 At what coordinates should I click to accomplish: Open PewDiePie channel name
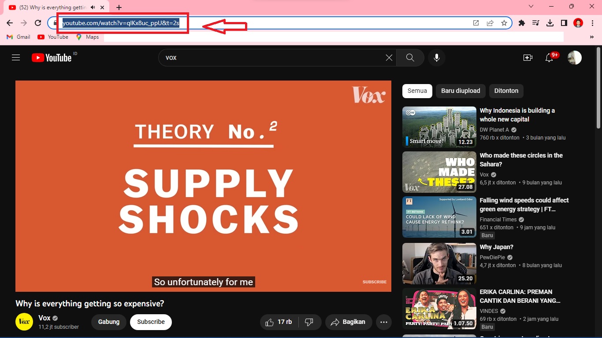click(x=492, y=257)
